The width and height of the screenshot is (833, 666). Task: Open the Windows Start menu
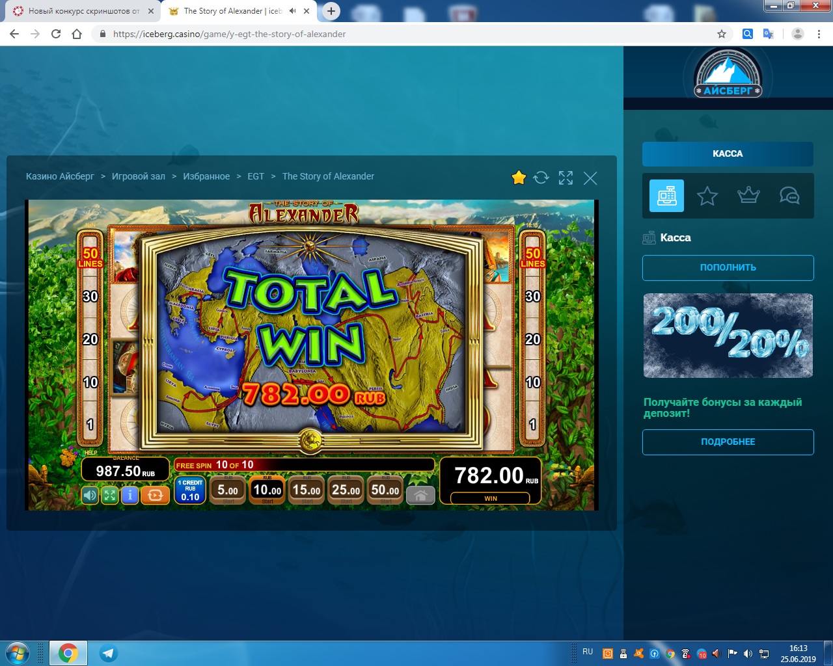pos(17,653)
